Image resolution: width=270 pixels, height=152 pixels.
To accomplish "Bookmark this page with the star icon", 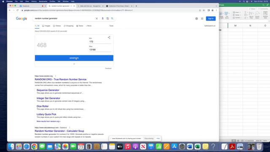I will point(204,10).
